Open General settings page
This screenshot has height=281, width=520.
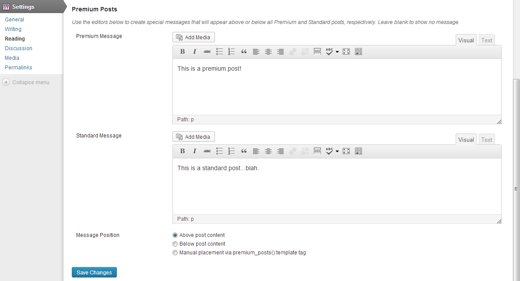coord(14,20)
